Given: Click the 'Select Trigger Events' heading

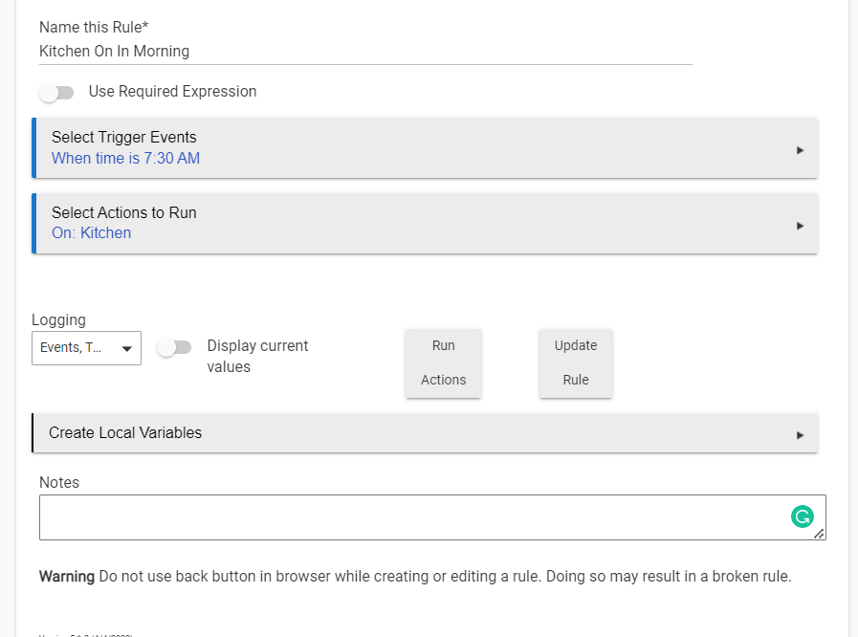Looking at the screenshot, I should tap(124, 138).
